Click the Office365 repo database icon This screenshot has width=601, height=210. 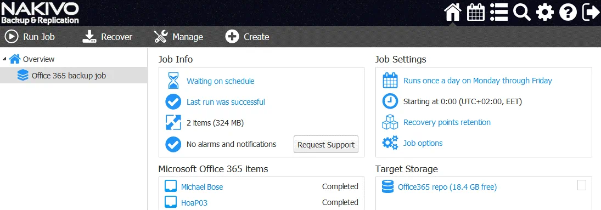point(388,186)
